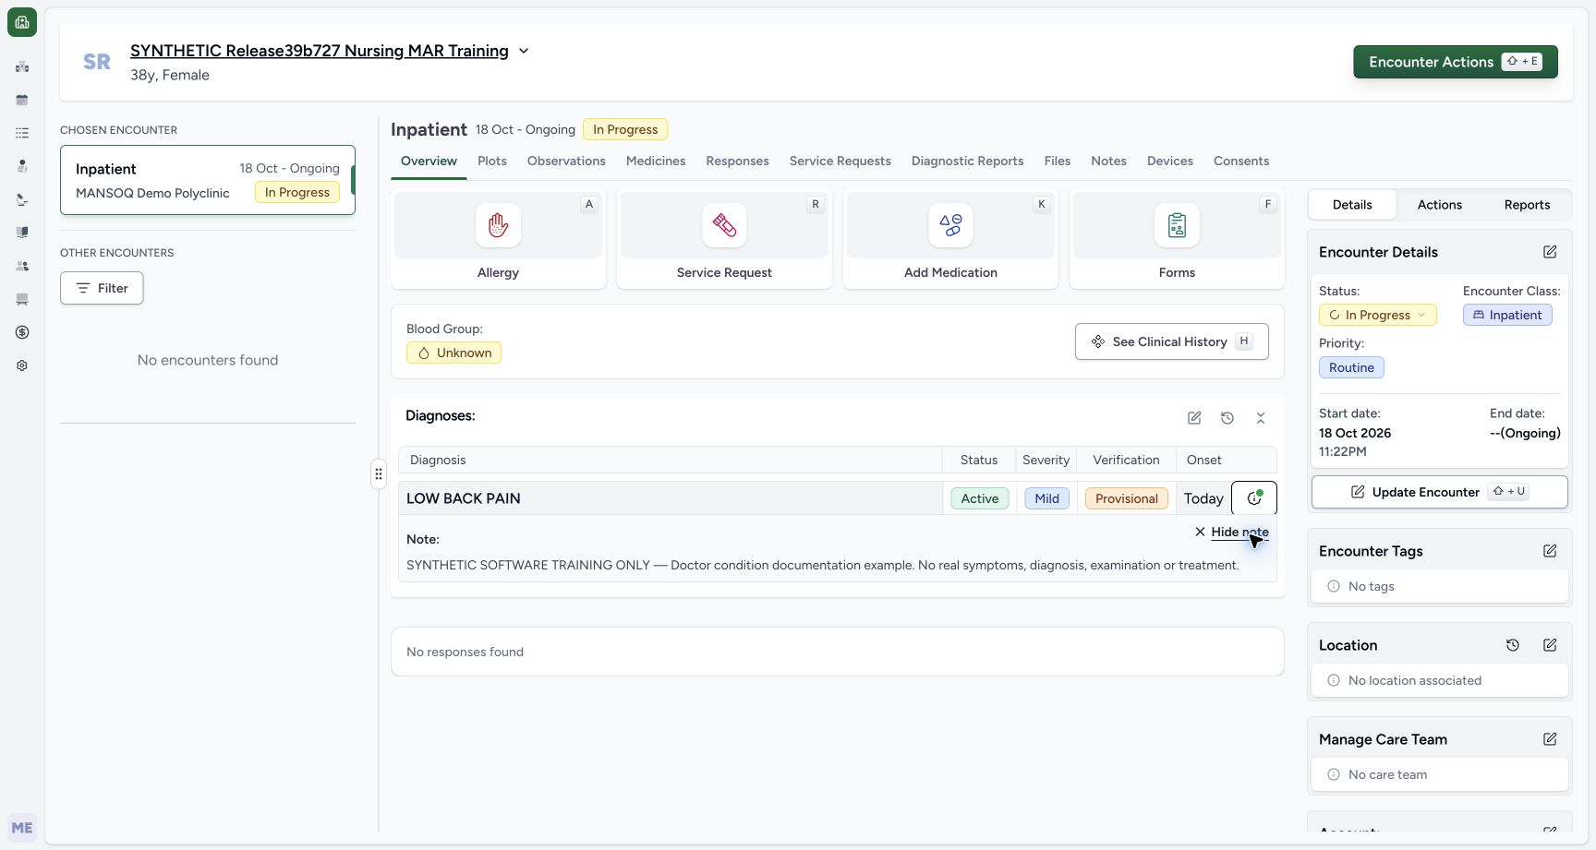Open the settings gear icon in sidebar
Viewport: 1596px width, 850px height.
(22, 365)
